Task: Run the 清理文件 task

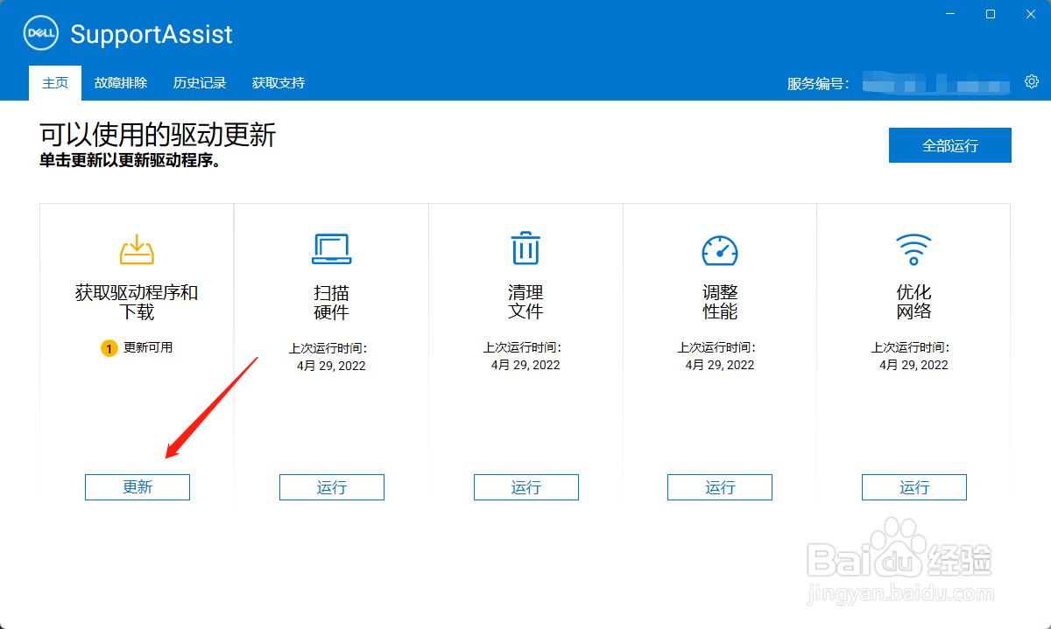Action: [x=526, y=487]
